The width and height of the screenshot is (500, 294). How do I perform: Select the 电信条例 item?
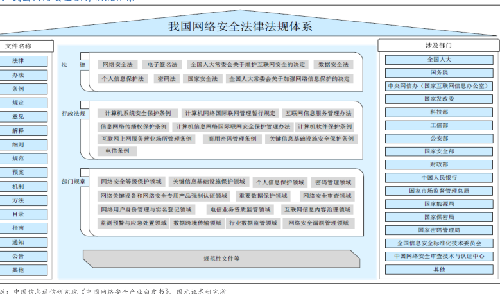(x=117, y=151)
